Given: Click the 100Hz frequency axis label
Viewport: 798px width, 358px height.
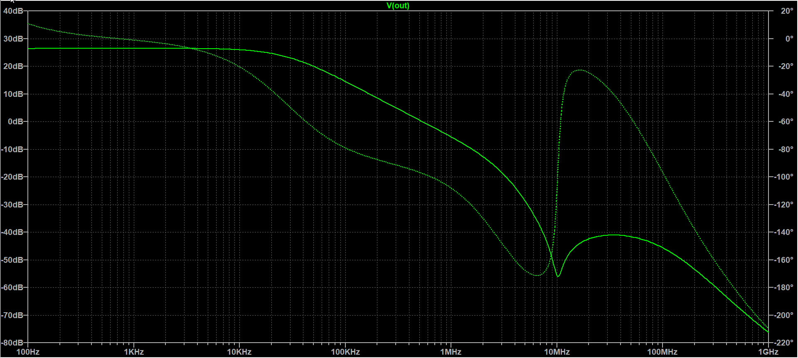Looking at the screenshot, I should pyautogui.click(x=28, y=352).
